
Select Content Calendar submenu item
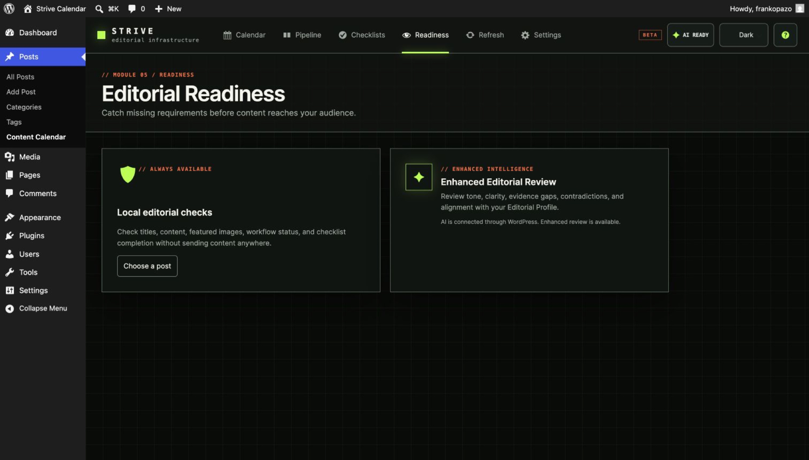pos(36,137)
